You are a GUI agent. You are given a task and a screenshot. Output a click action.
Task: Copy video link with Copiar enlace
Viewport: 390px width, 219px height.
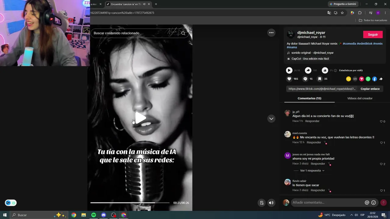pos(370,89)
